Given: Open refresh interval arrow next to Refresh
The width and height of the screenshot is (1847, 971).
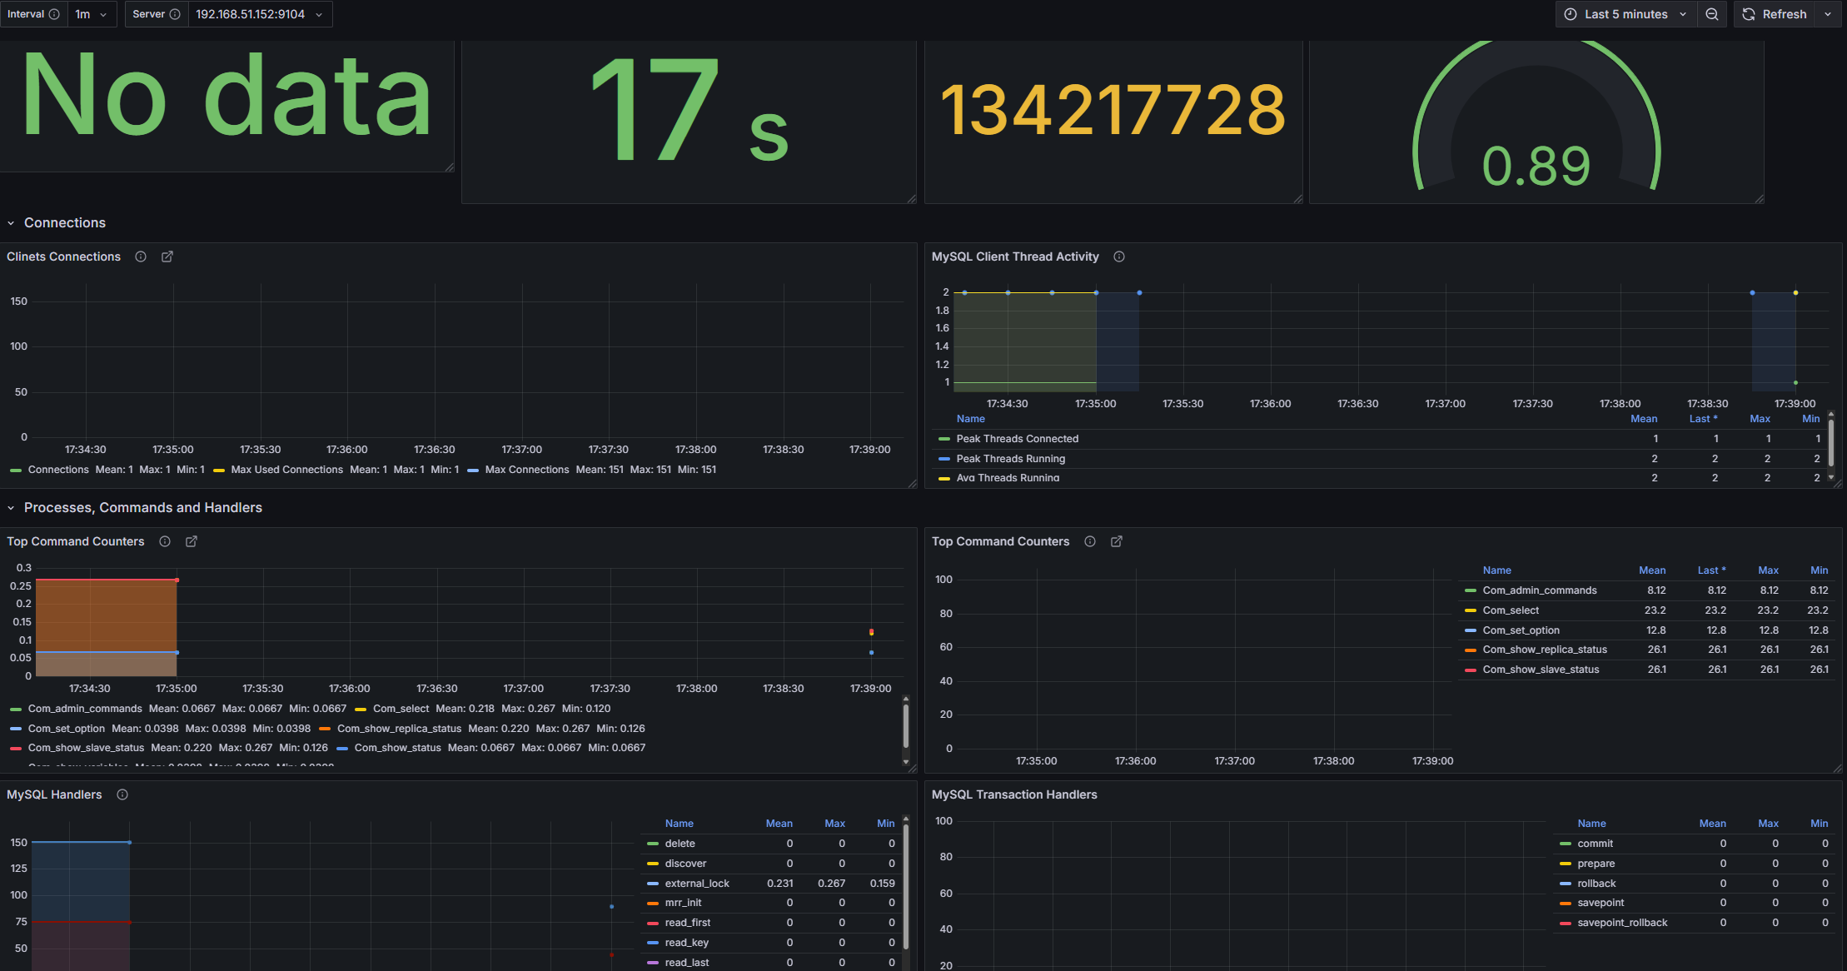Looking at the screenshot, I should point(1828,14).
